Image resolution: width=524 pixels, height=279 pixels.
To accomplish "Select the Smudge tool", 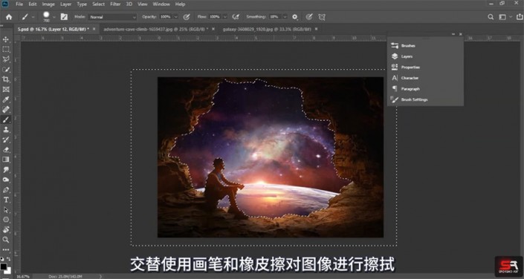I will pos(6,169).
